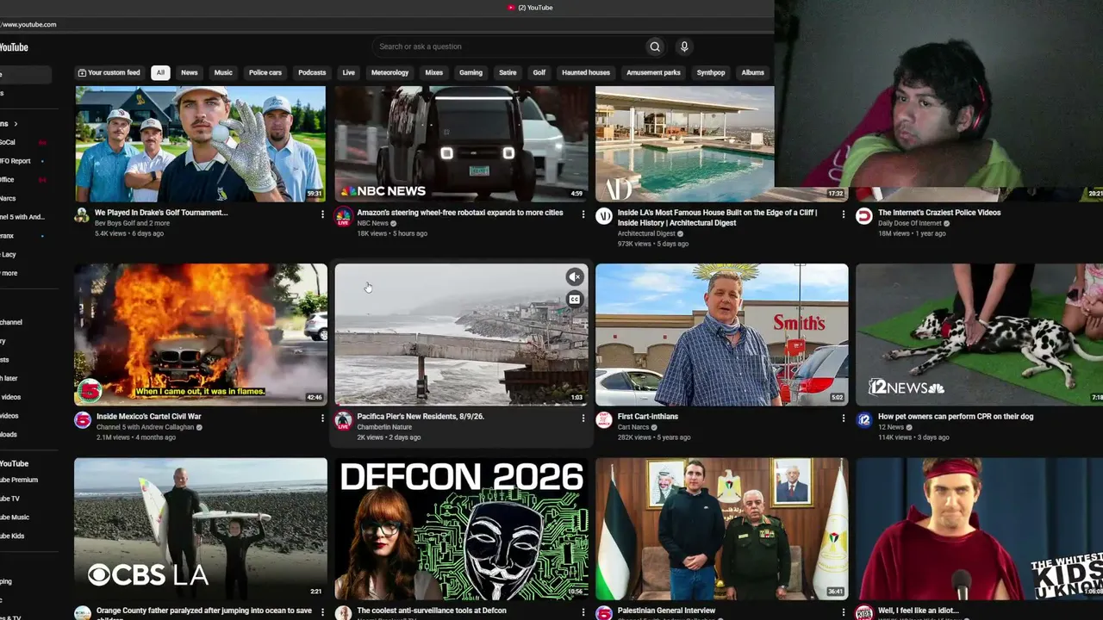Select the Your custom feed chip

coord(109,72)
